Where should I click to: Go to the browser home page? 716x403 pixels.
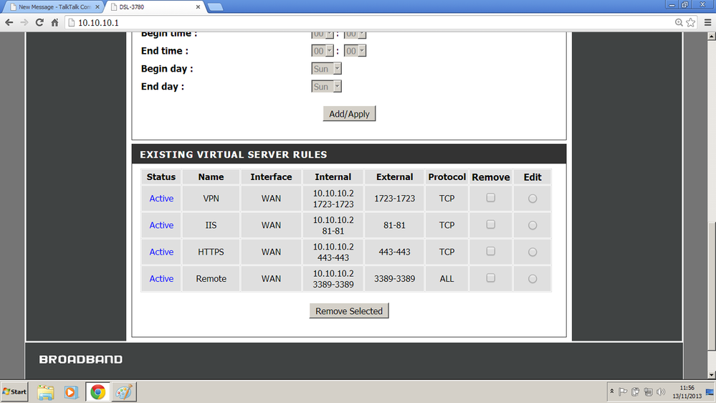pos(54,22)
